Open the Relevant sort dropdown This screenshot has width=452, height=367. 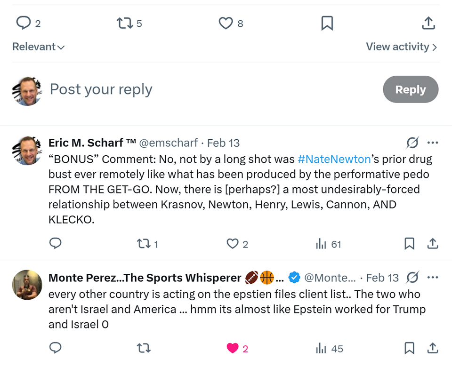[x=38, y=47]
